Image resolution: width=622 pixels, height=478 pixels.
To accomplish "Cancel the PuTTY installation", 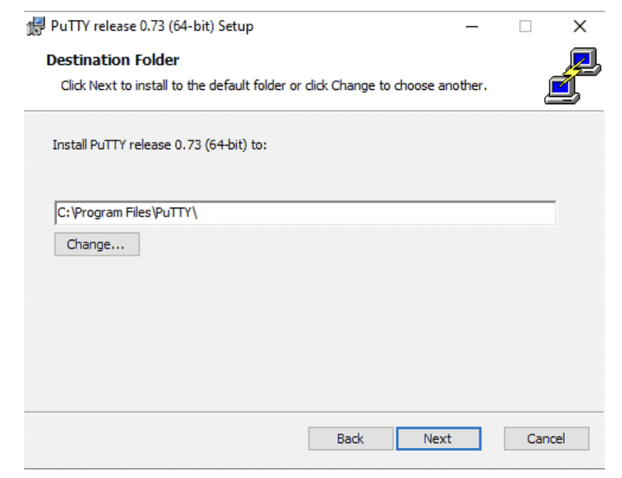I will [x=546, y=439].
